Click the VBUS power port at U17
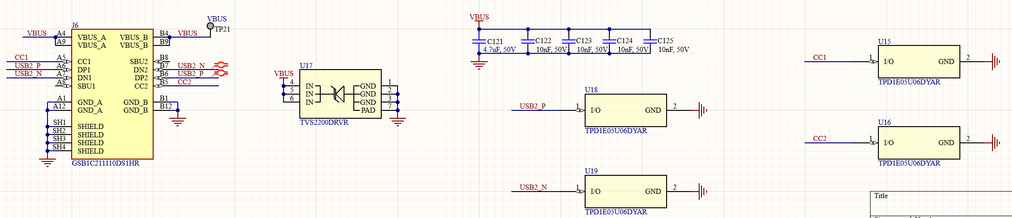The width and height of the screenshot is (1012, 218). tap(284, 75)
